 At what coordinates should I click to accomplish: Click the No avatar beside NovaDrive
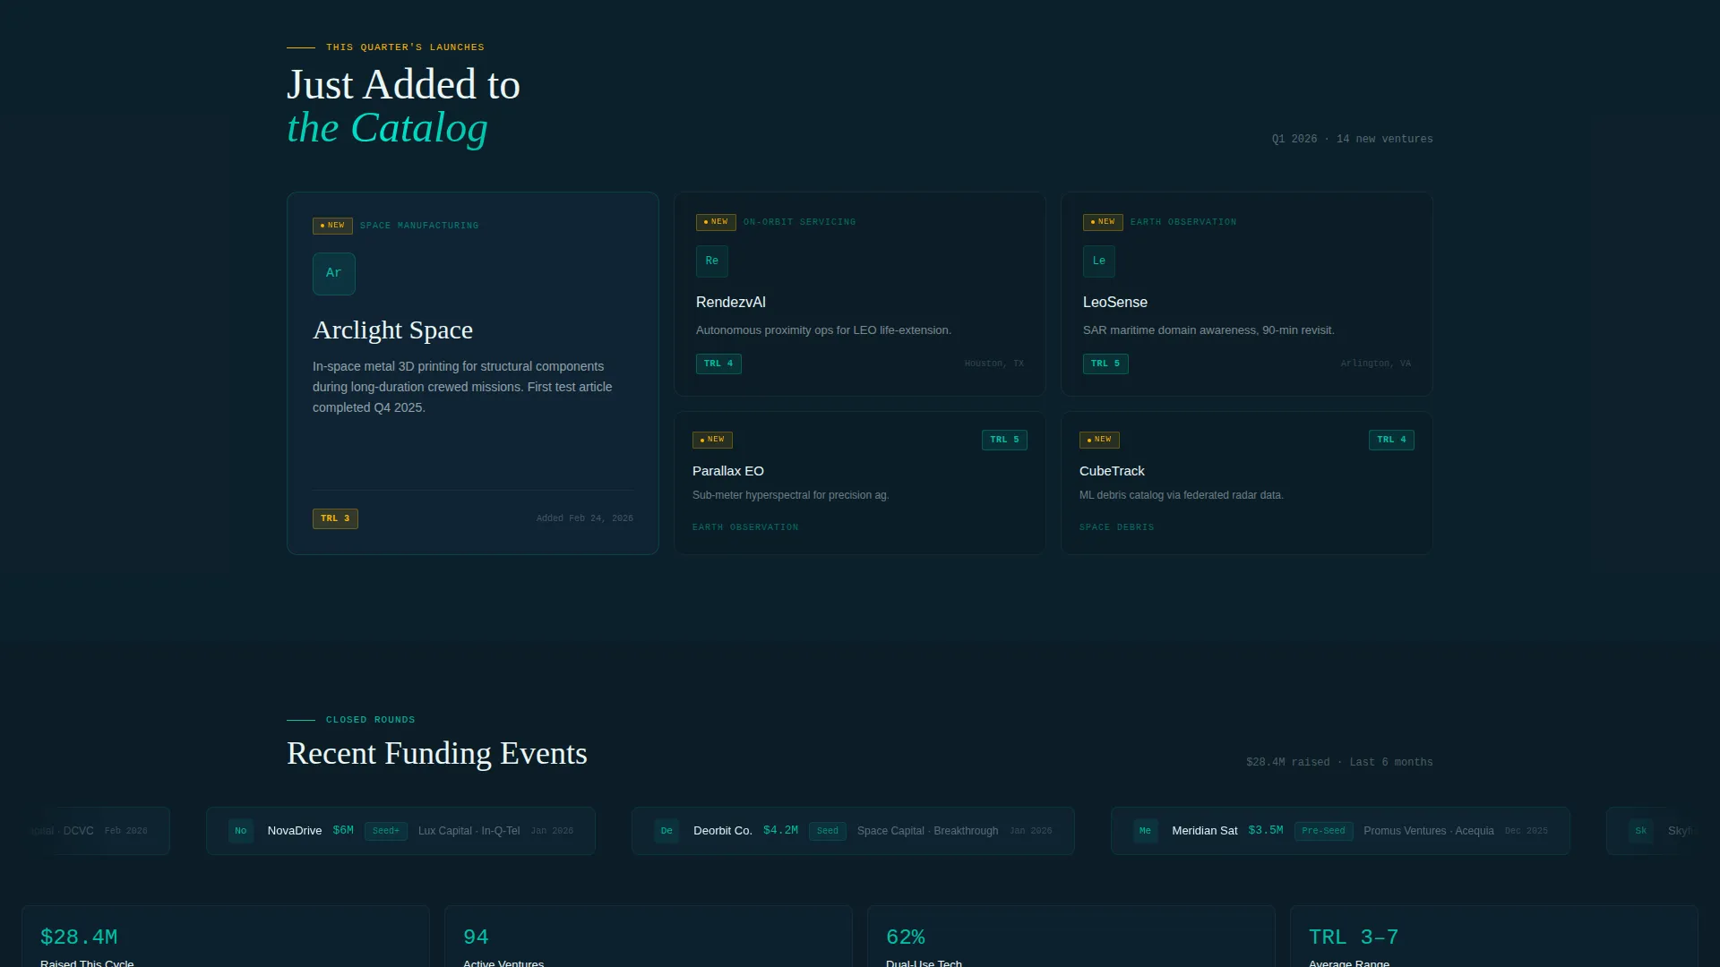click(x=241, y=831)
